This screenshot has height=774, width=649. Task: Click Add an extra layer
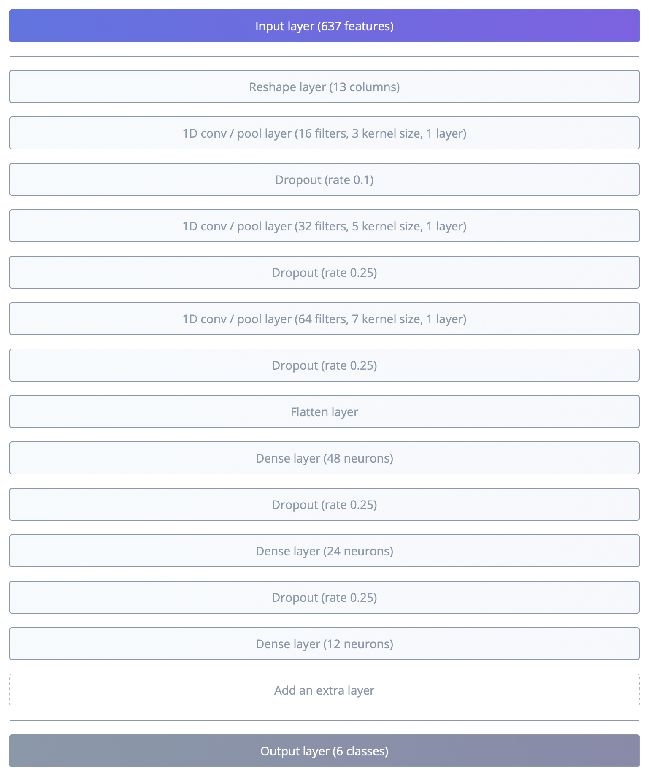coord(324,690)
